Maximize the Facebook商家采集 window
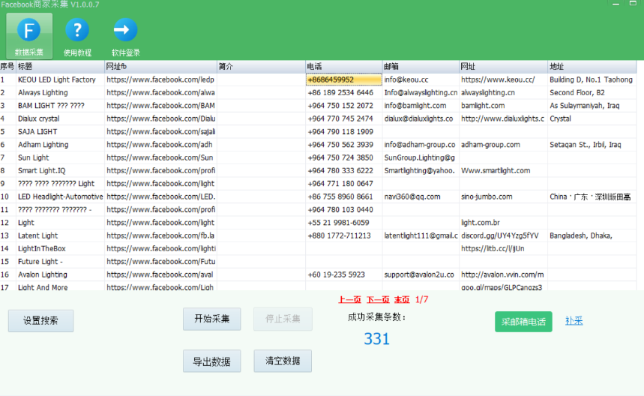Screen dimensions: 644x396 (x=633, y=3)
